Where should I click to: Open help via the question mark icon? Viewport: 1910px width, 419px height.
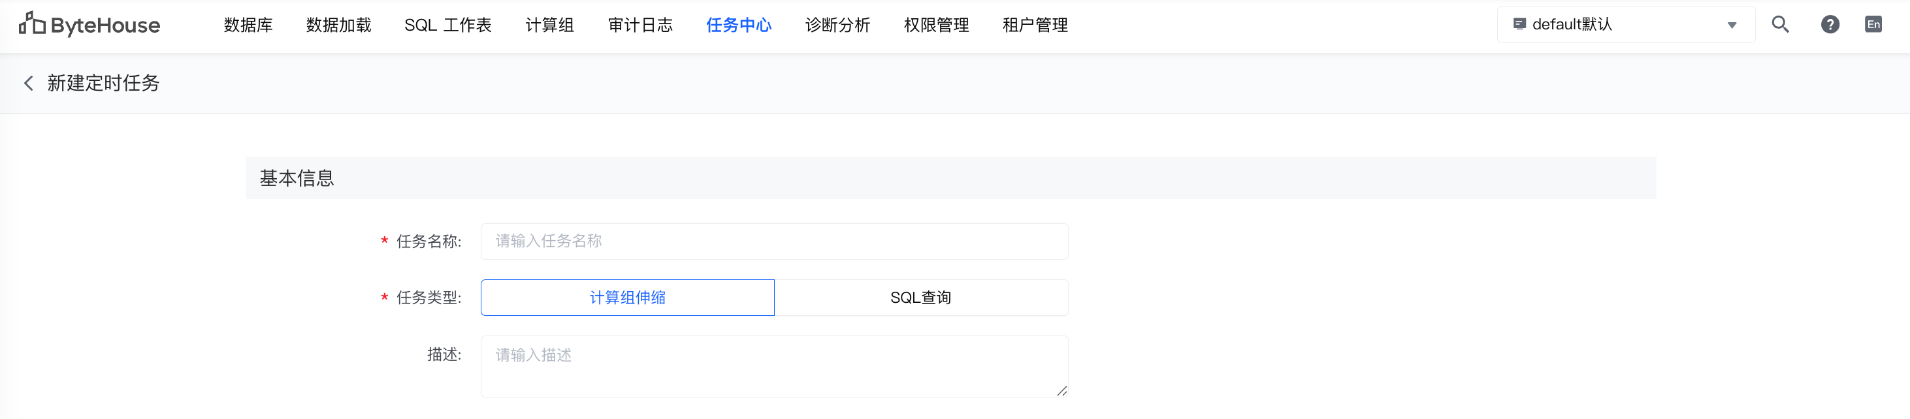click(x=1829, y=24)
